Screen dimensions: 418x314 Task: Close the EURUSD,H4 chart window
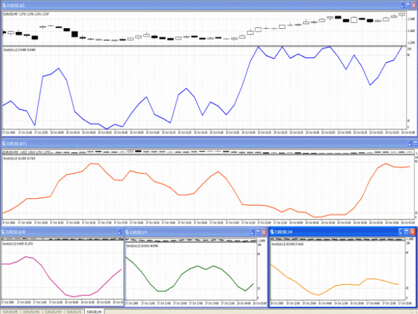coord(413,232)
